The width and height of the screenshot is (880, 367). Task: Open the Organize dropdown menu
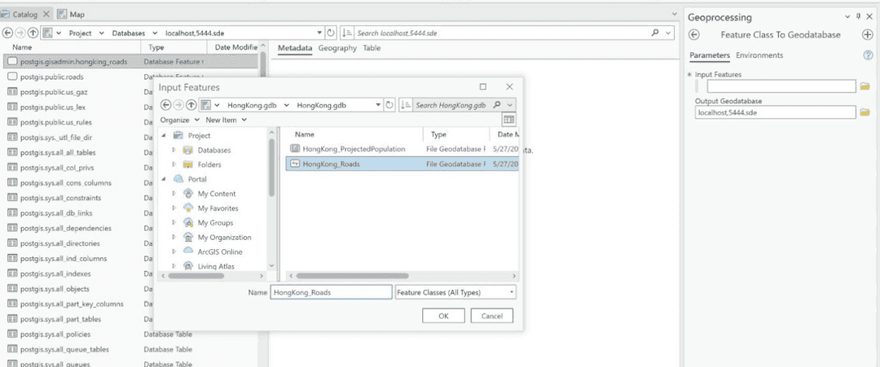tap(178, 120)
